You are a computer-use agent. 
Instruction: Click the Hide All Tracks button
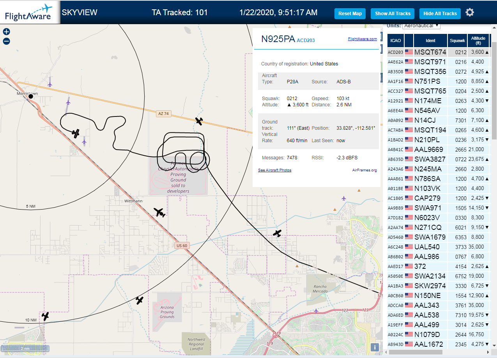[440, 13]
